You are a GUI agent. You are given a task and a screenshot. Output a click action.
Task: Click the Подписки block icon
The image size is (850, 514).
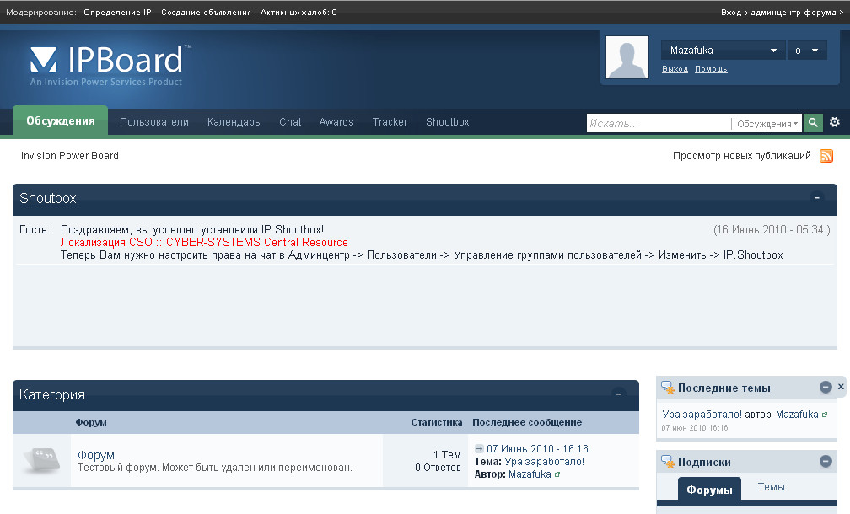point(668,462)
